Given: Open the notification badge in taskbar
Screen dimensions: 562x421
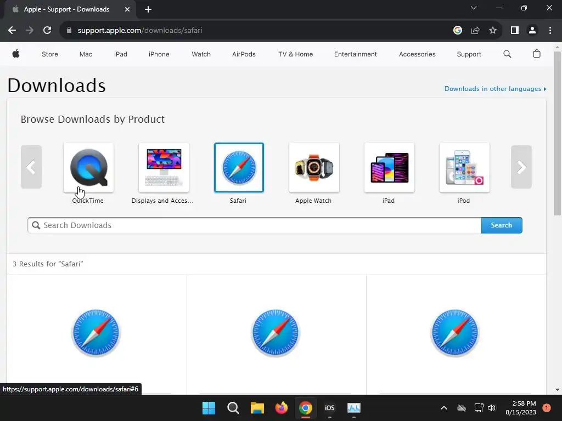Looking at the screenshot, I should coord(547,408).
